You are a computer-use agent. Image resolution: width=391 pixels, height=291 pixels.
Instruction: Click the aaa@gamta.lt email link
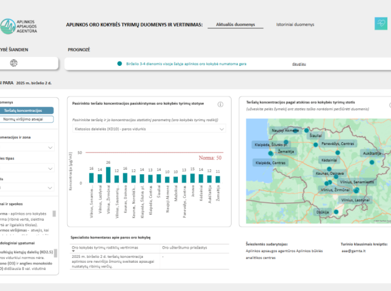[353, 251]
